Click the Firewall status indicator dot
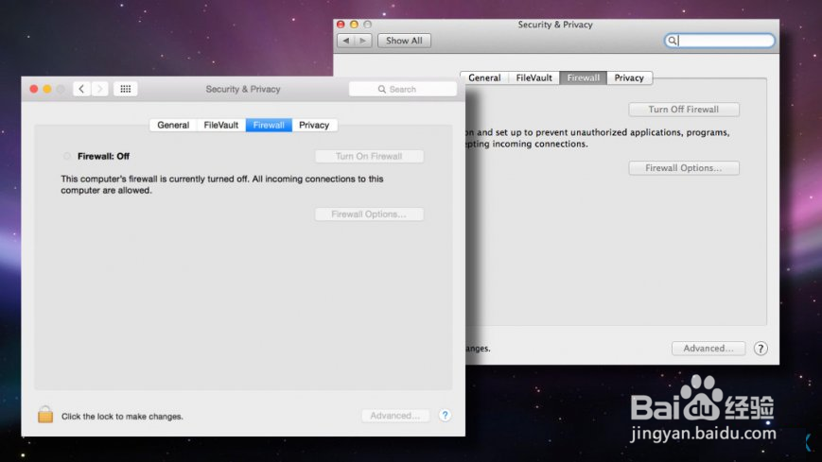 click(x=67, y=156)
